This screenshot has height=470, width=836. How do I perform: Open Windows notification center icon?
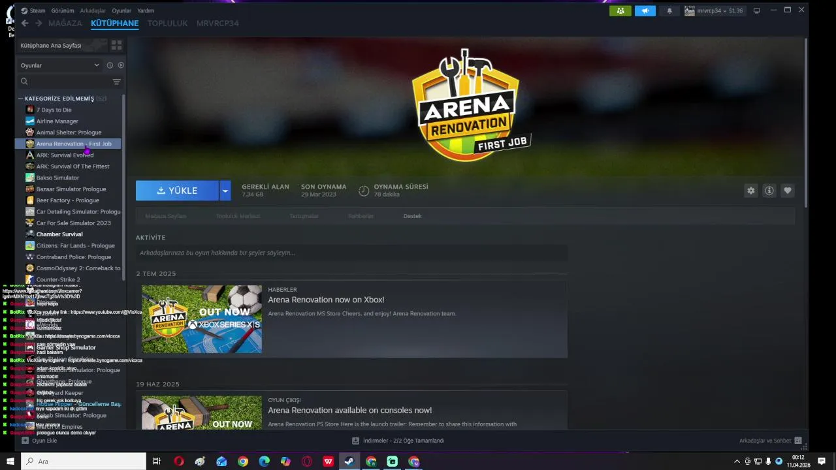coord(822,462)
